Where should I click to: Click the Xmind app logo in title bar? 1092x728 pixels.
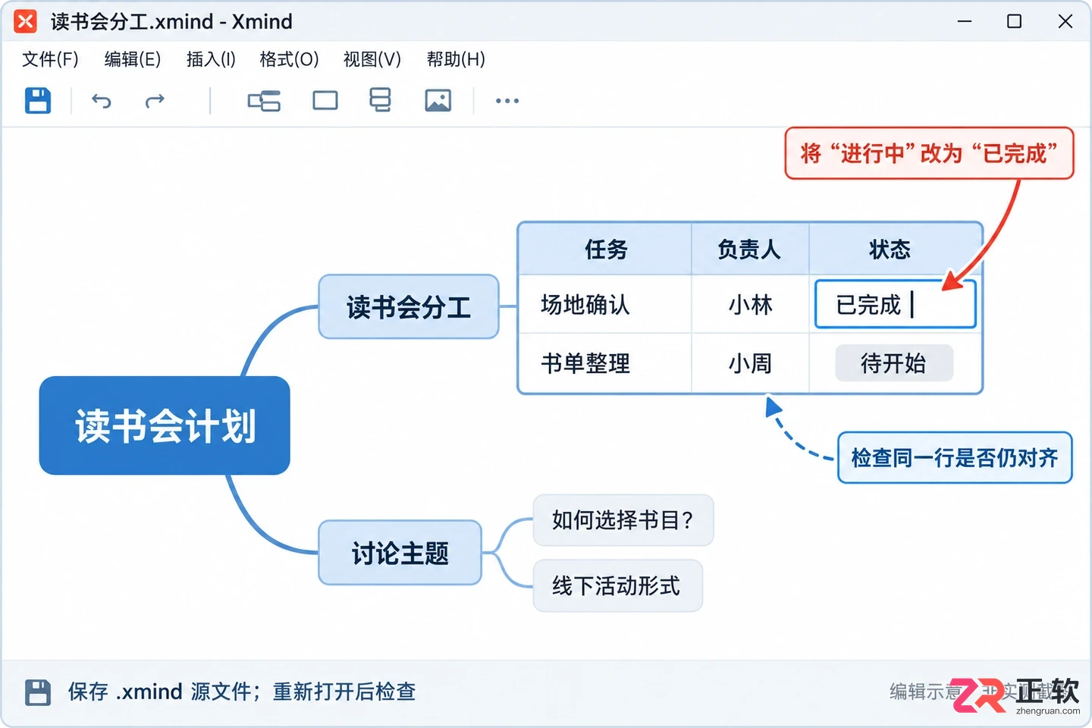25,21
